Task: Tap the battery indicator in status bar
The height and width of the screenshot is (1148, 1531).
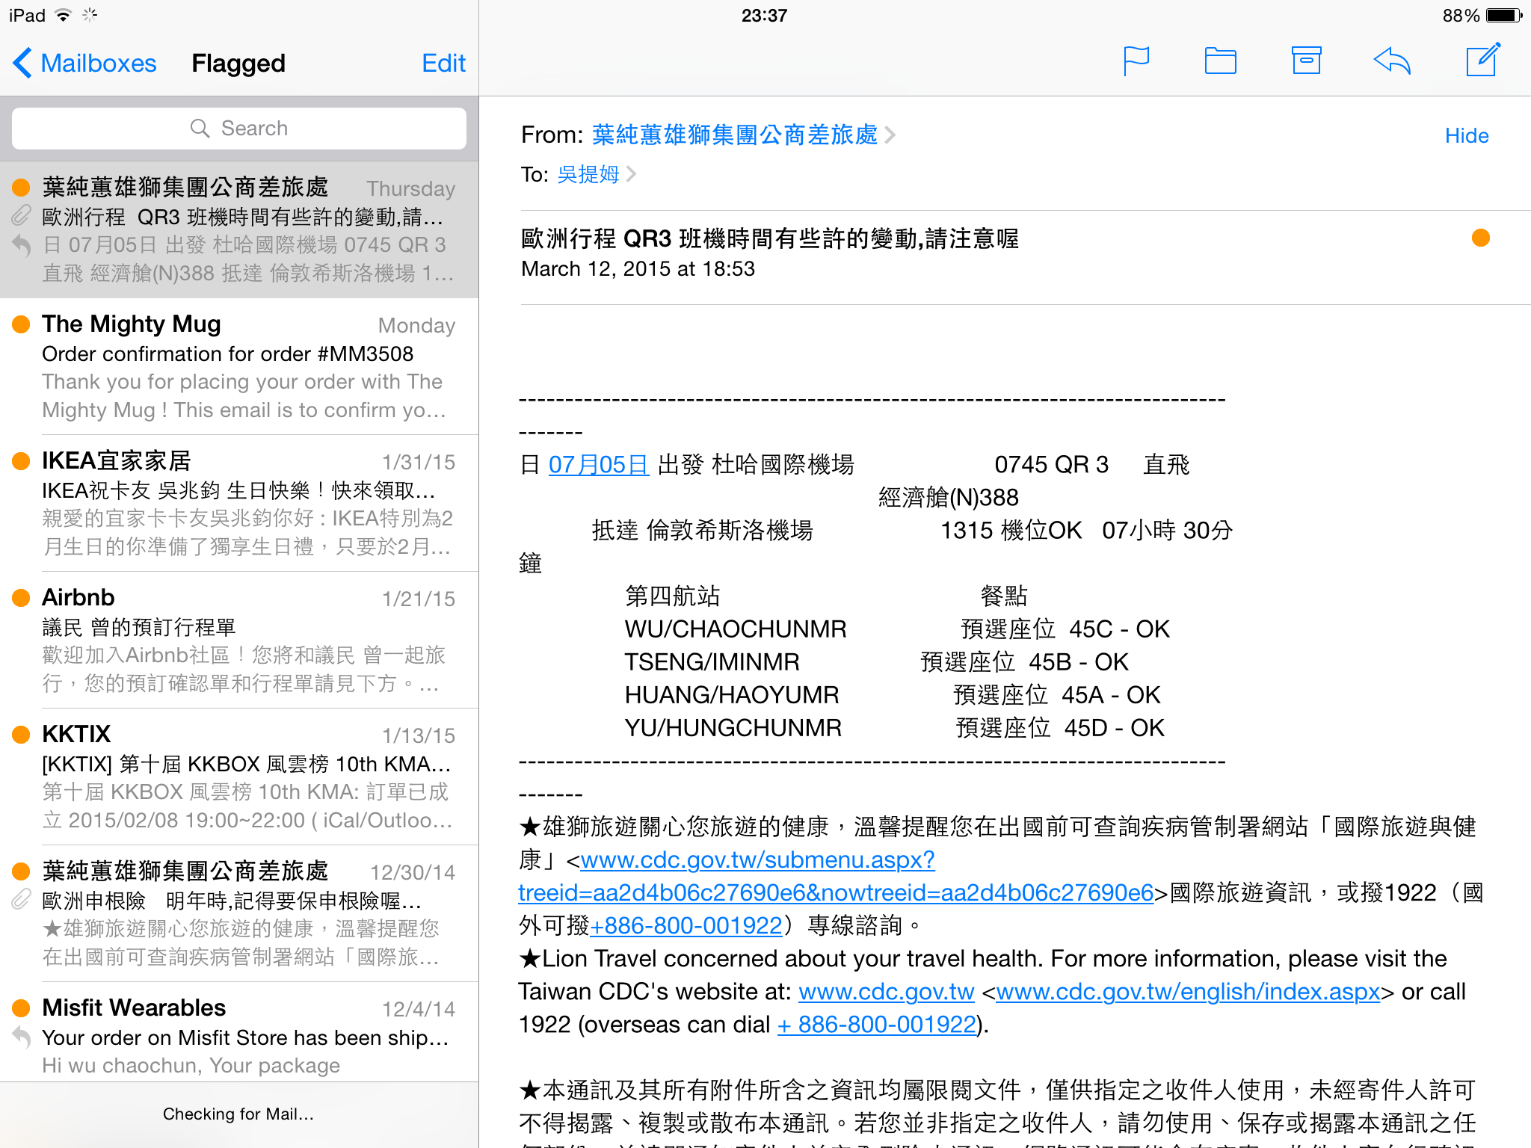Action: 1503,15
